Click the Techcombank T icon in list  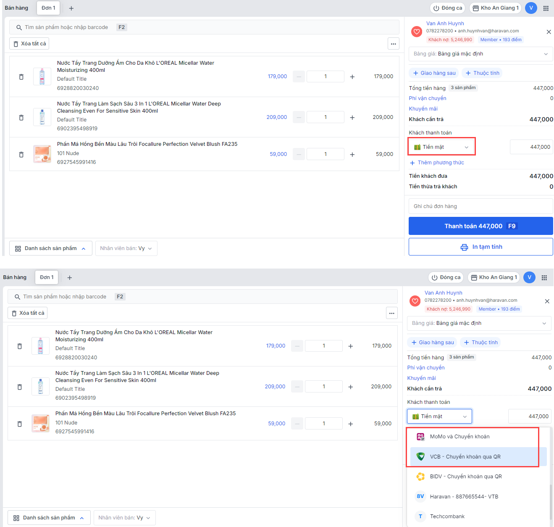tap(420, 516)
